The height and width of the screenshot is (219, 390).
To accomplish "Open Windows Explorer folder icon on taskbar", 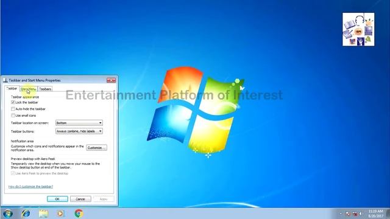I will pos(43,214).
